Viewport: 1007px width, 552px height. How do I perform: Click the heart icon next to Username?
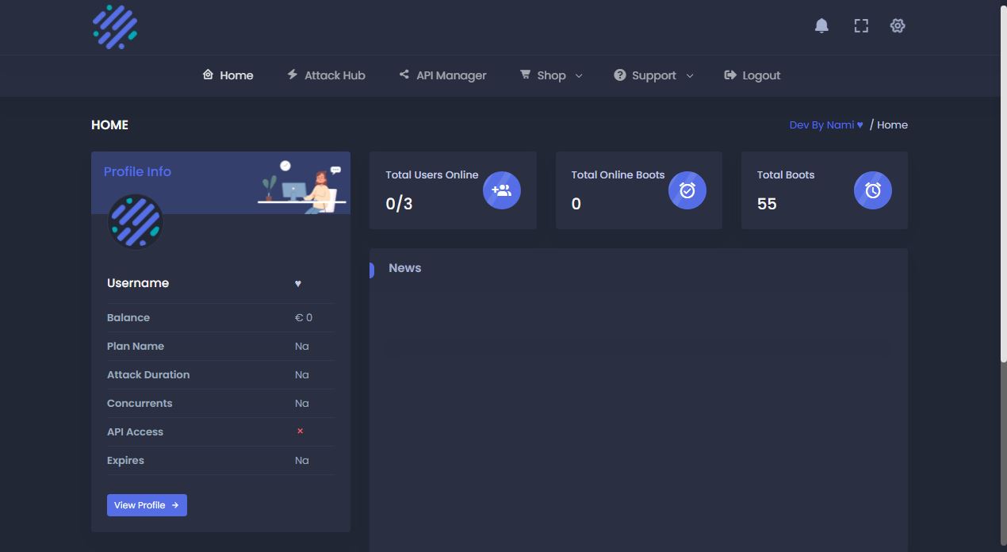[x=298, y=284]
